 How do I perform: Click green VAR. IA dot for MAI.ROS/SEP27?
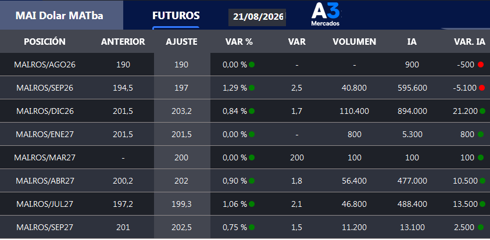[x=481, y=227]
